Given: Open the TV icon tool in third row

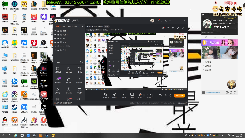Looking at the screenshot, I should pyautogui.click(x=79, y=90).
